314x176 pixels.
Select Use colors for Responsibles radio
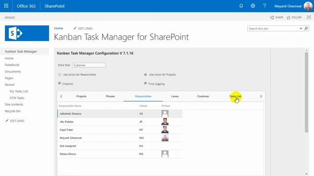[59, 75]
